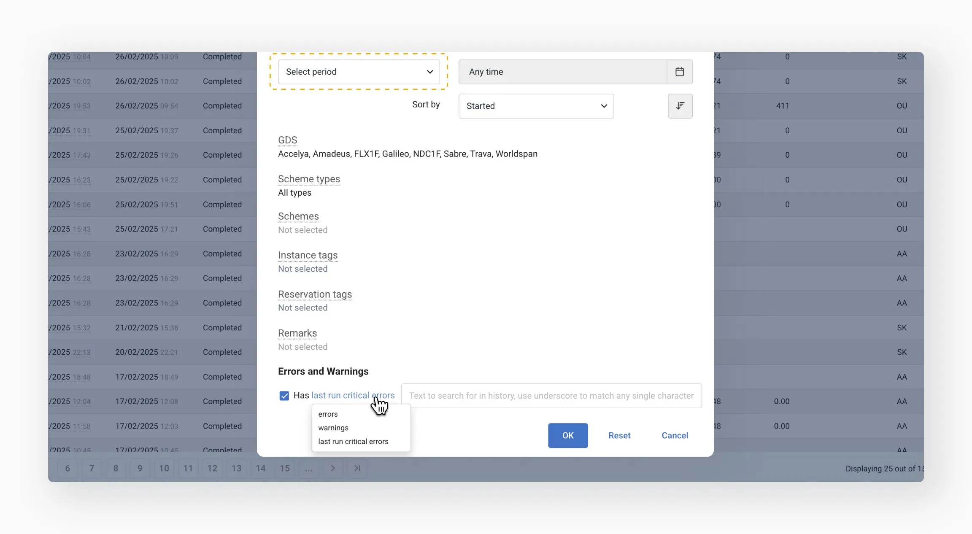
Task: Open the calendar date picker icon
Action: click(x=679, y=72)
